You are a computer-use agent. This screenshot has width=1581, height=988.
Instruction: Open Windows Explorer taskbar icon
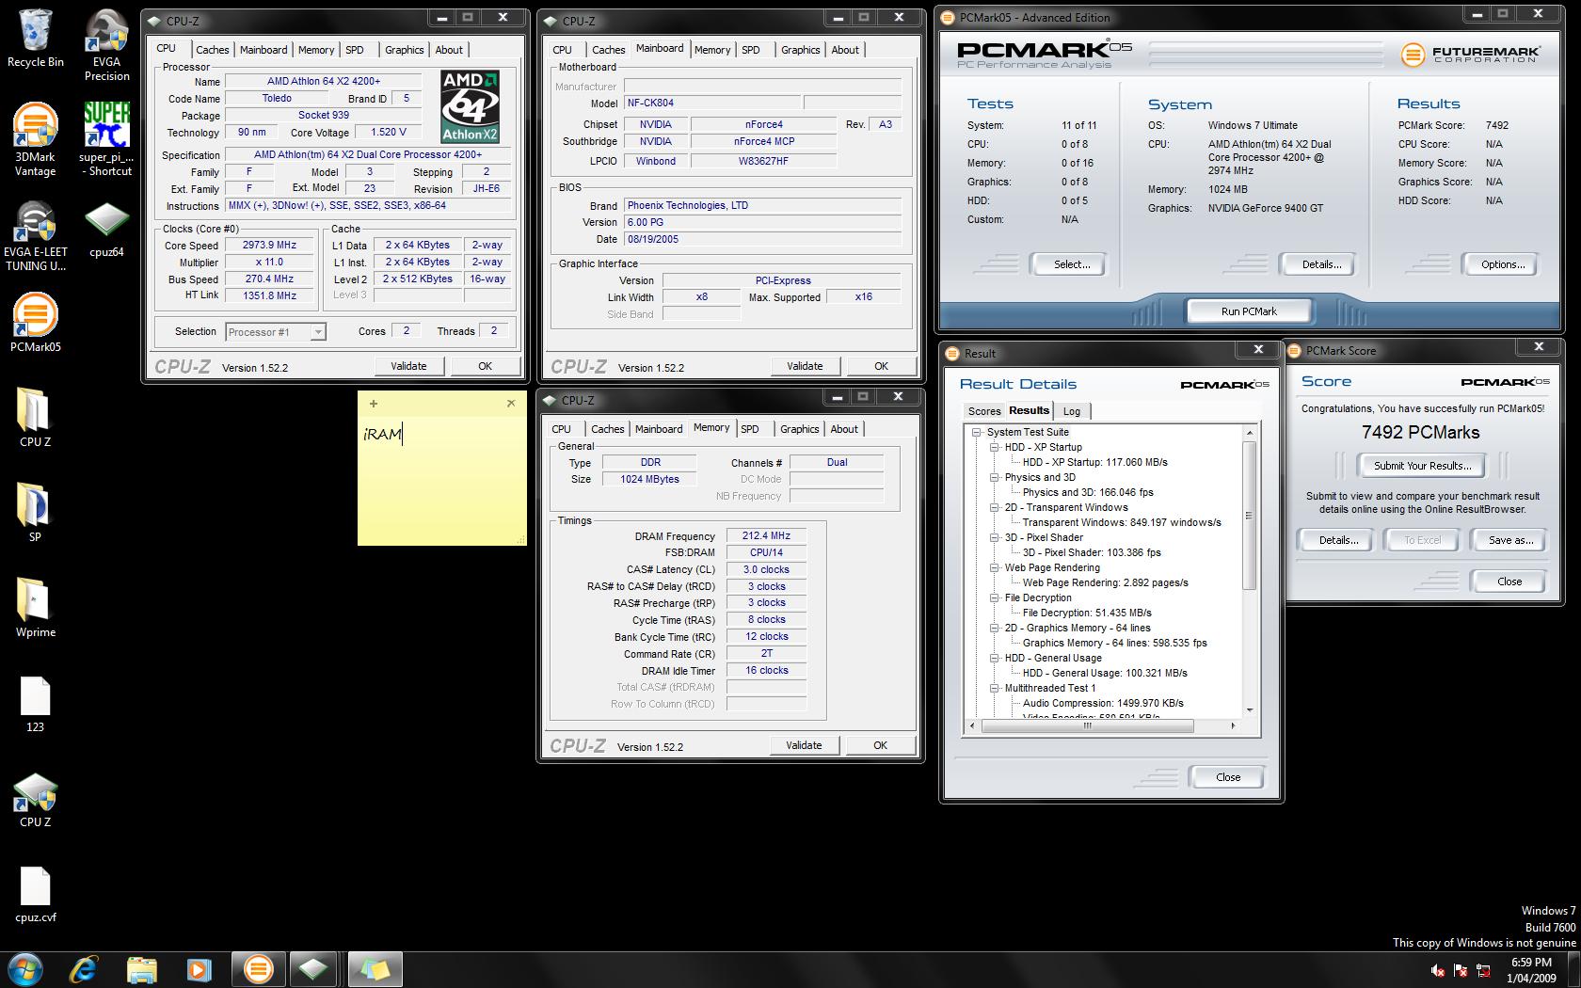tap(141, 968)
